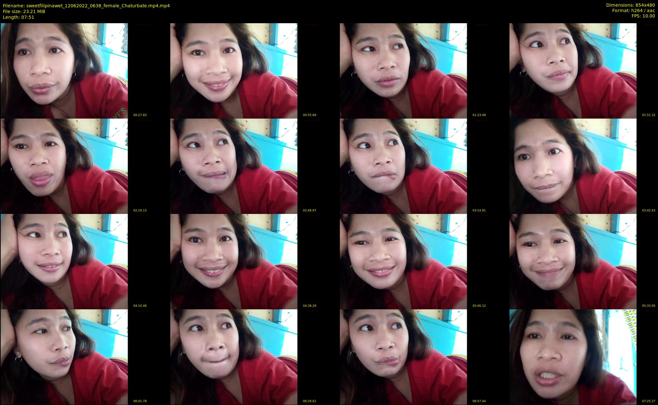Click the thumbnail frame at 02:46.97
The image size is (658, 405).
(234, 166)
